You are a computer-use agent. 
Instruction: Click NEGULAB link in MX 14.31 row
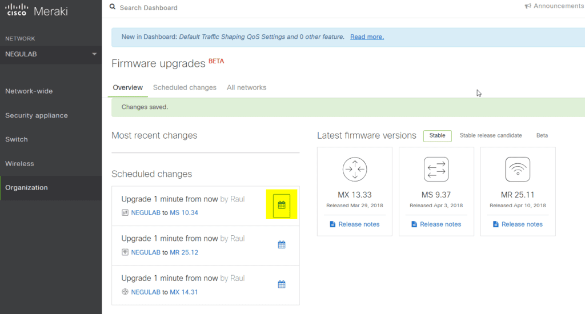pos(146,292)
